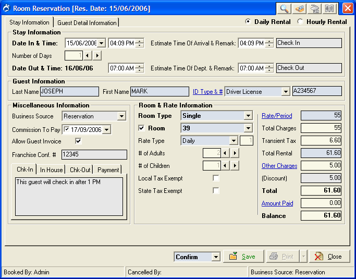The image size is (356, 279).
Task: Toggle the Commission To Pay date checkbox
Action: point(67,129)
